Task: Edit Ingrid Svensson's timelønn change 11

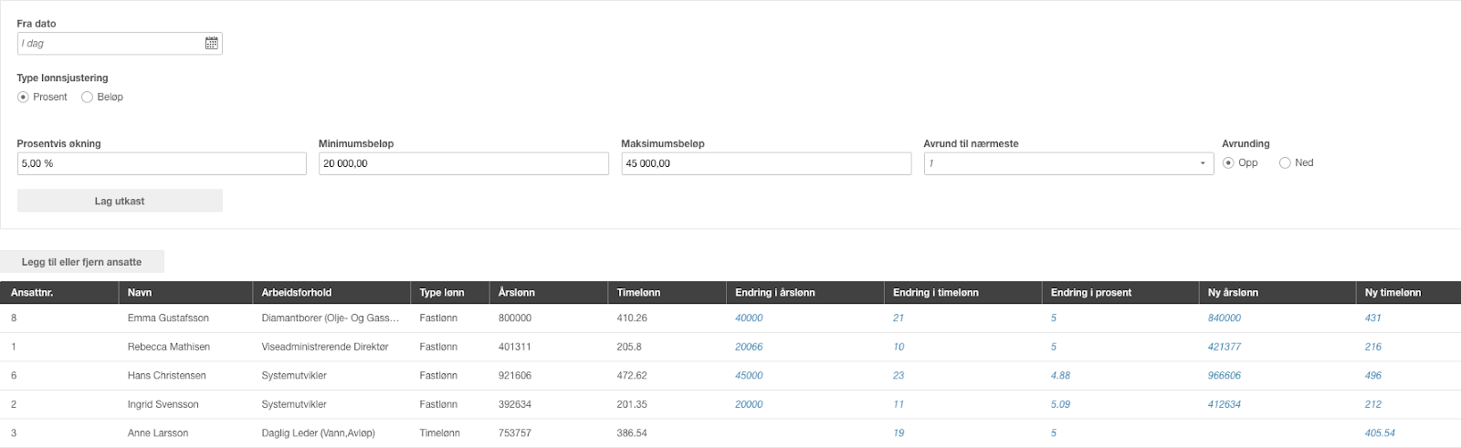Action: [x=899, y=404]
